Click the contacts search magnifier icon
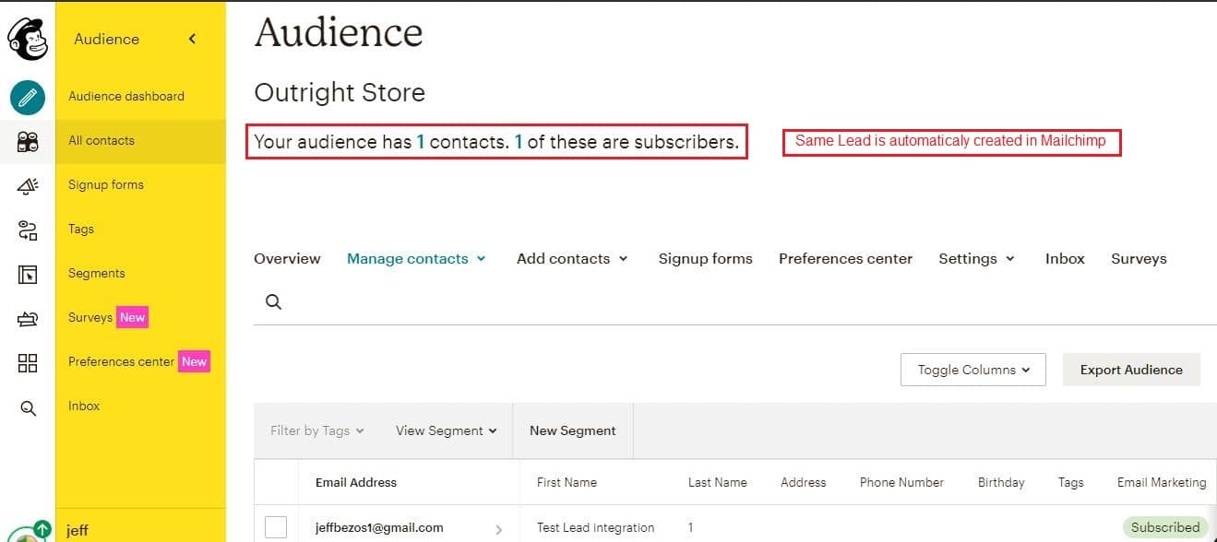Viewport: 1217px width, 542px height. [273, 301]
